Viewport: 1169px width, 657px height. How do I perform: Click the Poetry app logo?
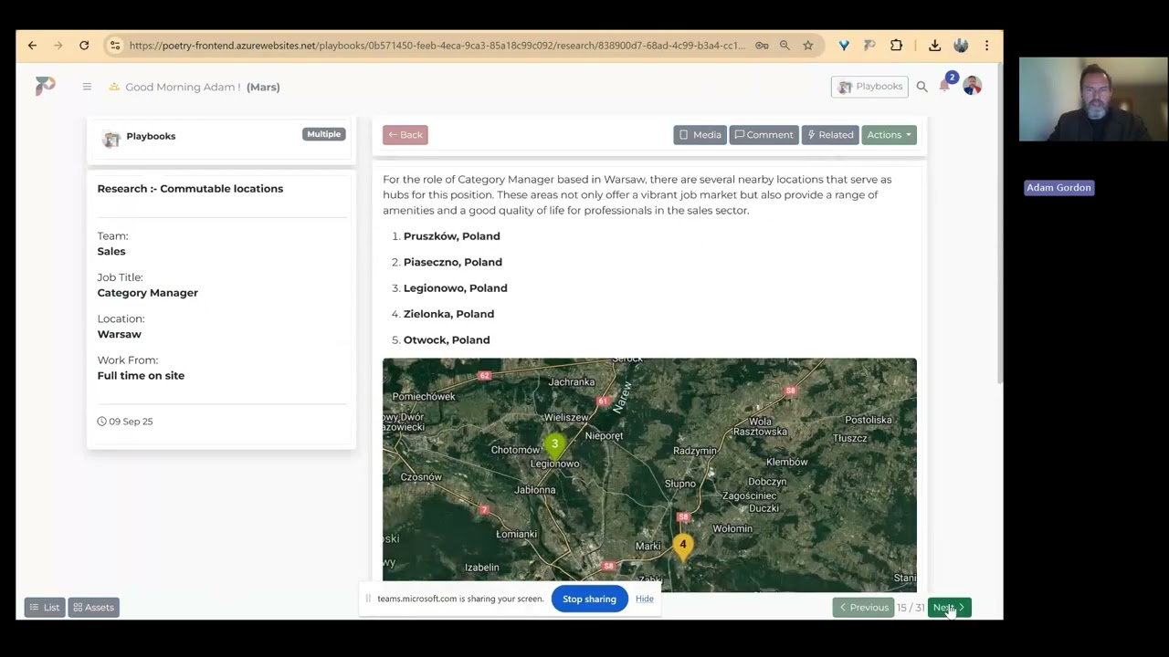(45, 86)
